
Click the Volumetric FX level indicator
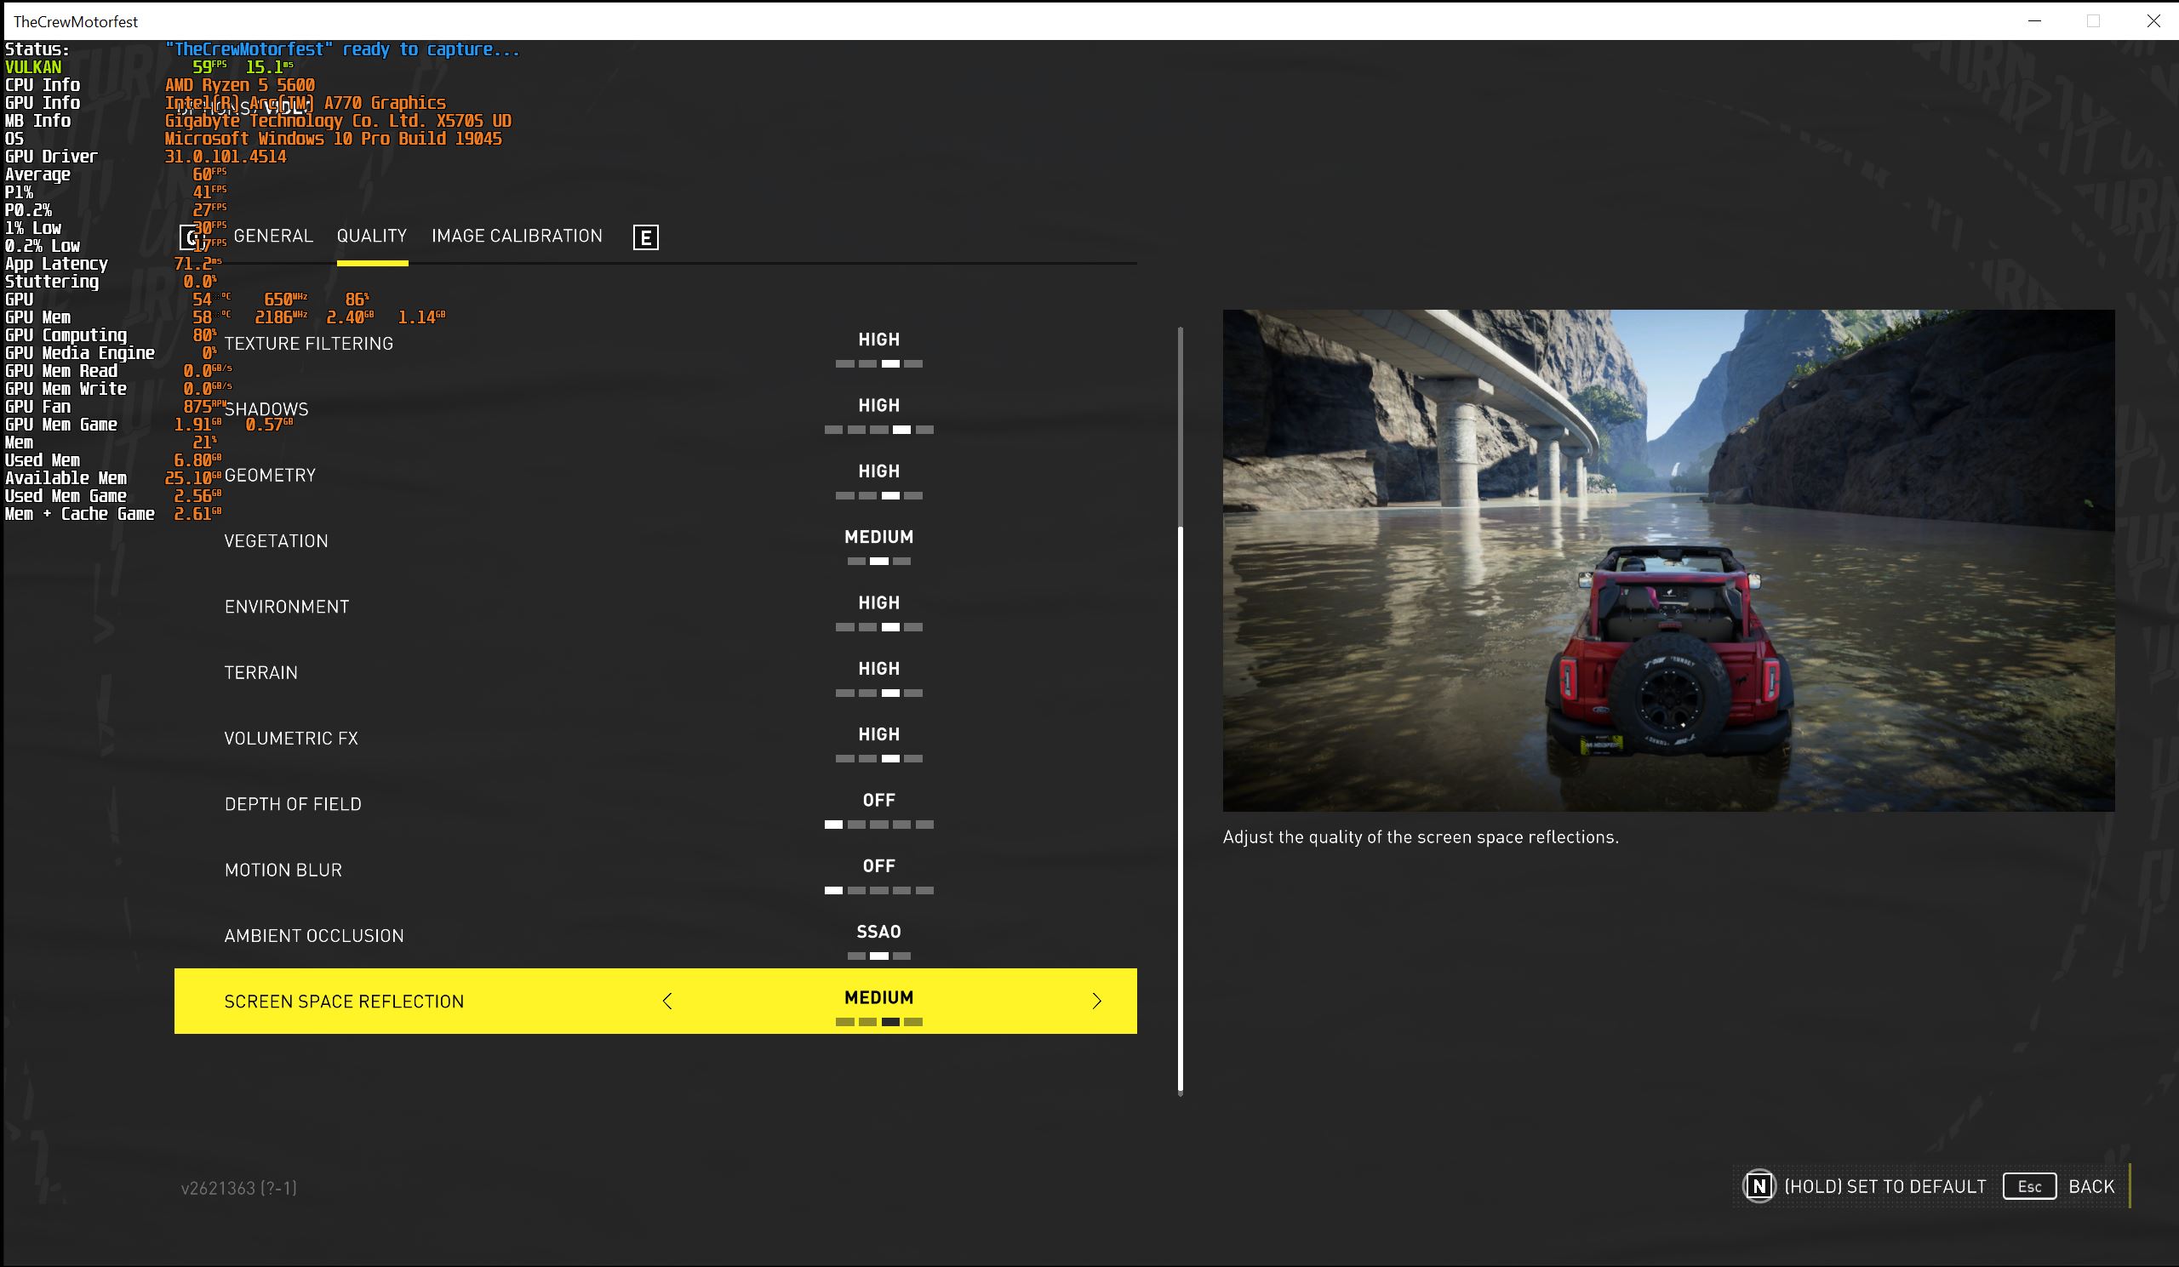click(878, 758)
